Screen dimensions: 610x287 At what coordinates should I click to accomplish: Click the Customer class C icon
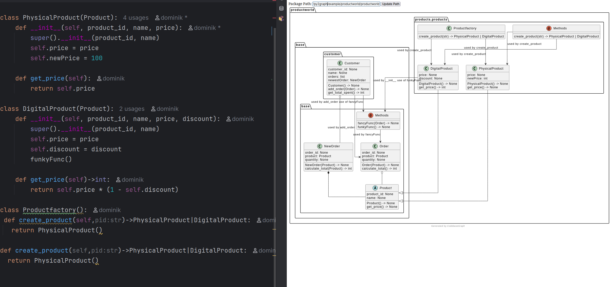tap(340, 63)
